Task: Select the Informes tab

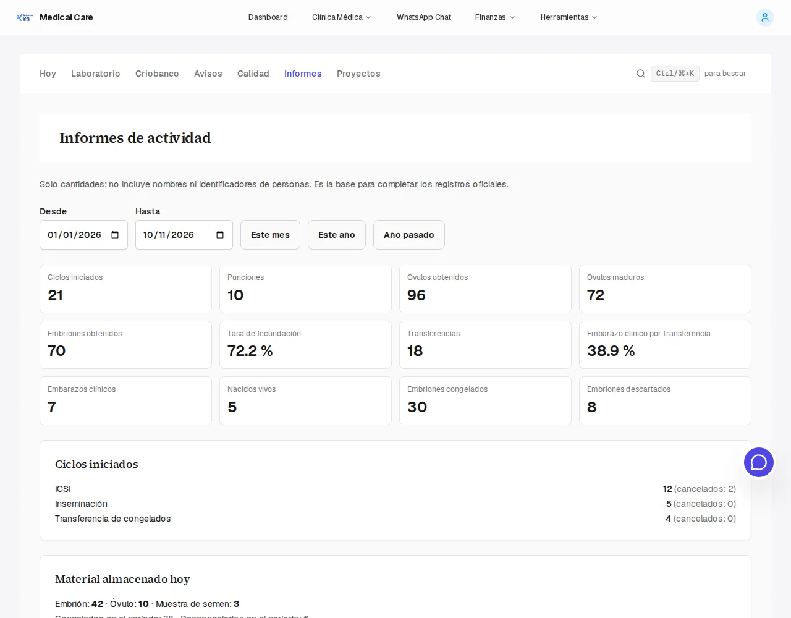Action: click(303, 74)
